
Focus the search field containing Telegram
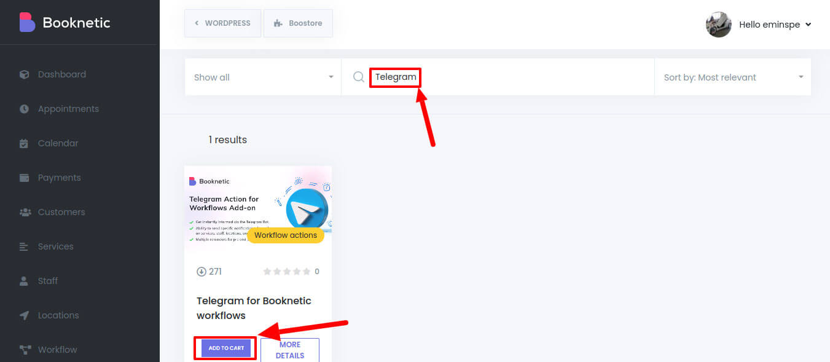click(498, 77)
